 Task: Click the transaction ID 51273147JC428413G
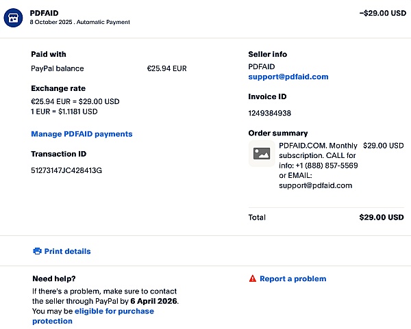click(66, 170)
